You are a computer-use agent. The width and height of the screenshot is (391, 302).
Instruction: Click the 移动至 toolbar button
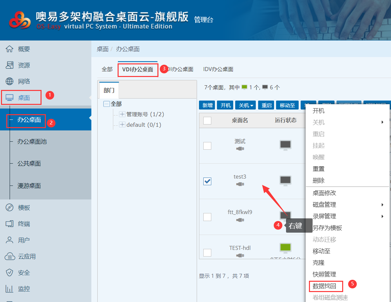pyautogui.click(x=287, y=105)
